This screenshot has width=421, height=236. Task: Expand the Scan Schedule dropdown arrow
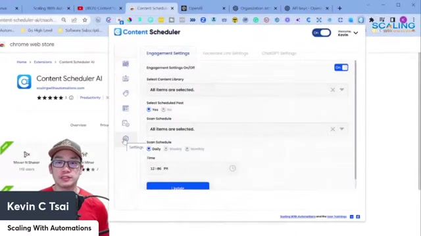click(342, 129)
